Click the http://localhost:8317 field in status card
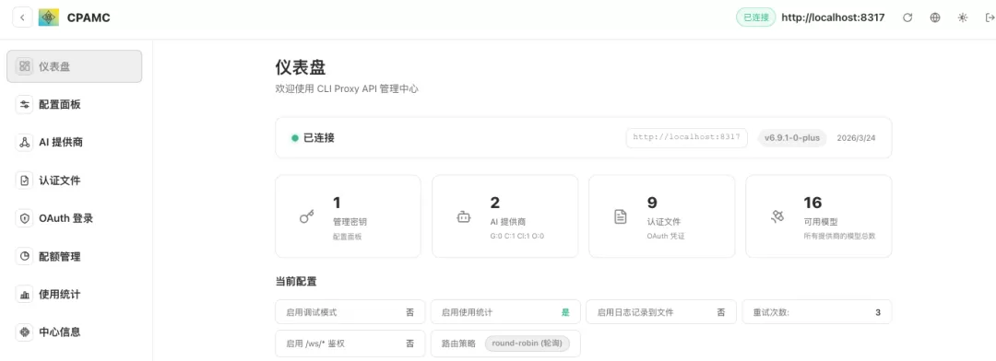 pos(687,137)
